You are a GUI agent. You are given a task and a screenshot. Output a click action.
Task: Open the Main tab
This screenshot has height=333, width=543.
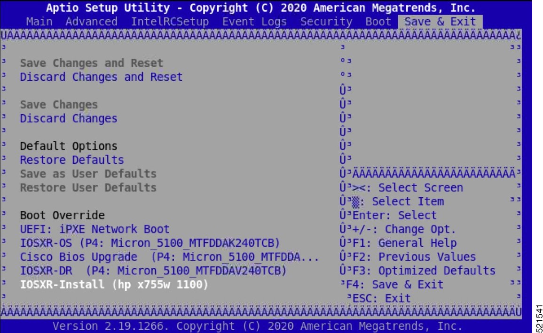39,22
